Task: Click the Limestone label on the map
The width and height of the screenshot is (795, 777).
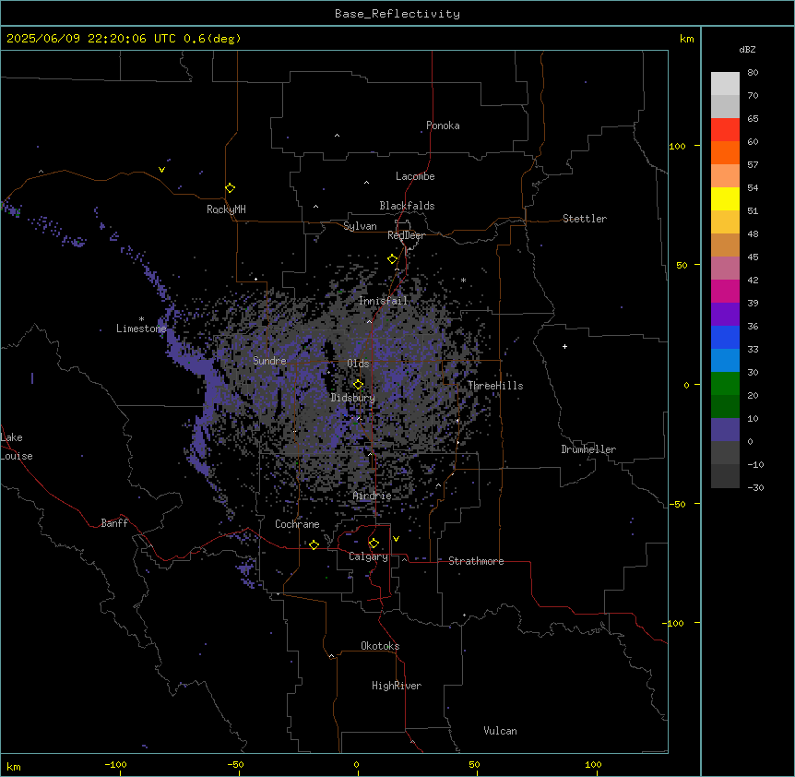Action: click(x=141, y=329)
